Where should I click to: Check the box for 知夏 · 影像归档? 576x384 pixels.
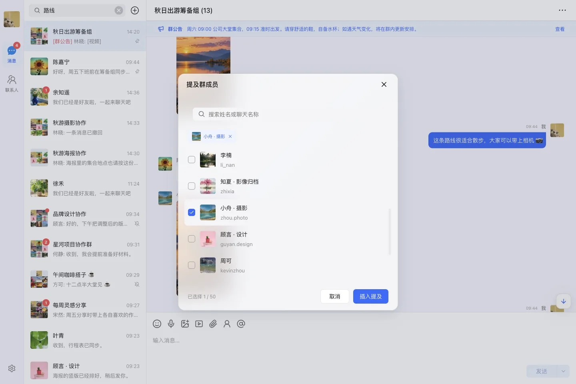coord(192,186)
